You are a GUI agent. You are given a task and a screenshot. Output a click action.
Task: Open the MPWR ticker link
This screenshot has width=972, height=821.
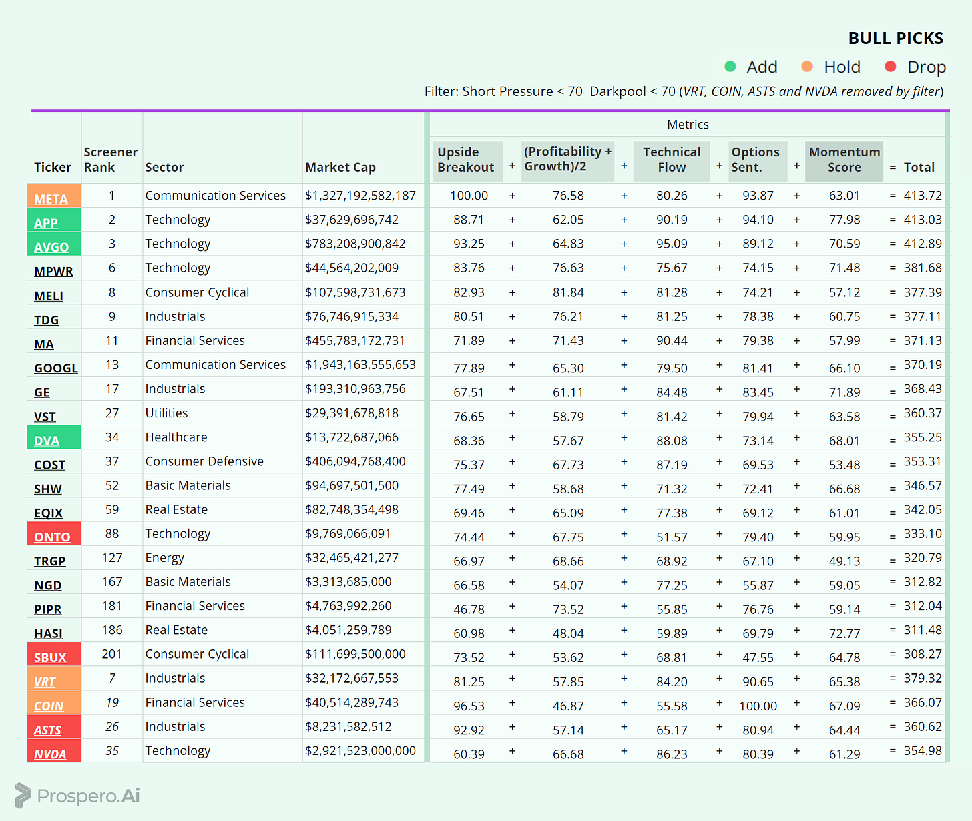[53, 271]
